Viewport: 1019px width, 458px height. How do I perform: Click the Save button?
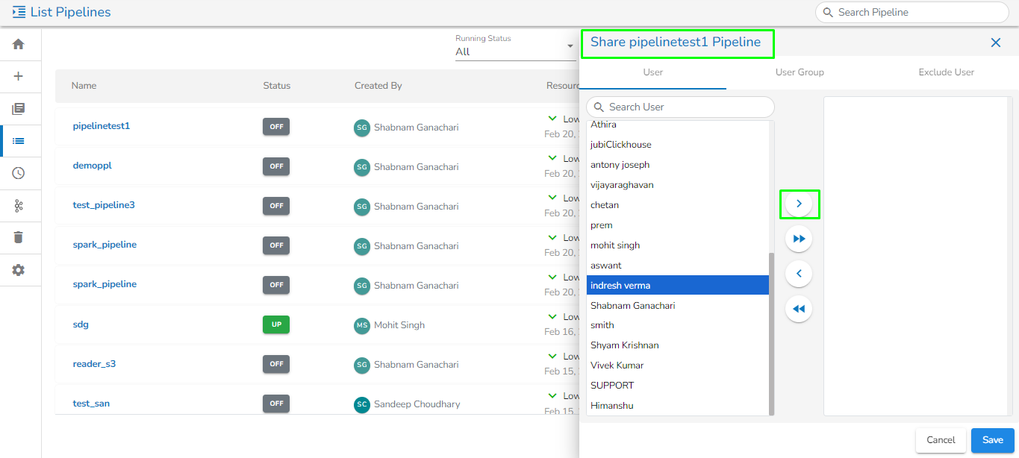pyautogui.click(x=993, y=440)
